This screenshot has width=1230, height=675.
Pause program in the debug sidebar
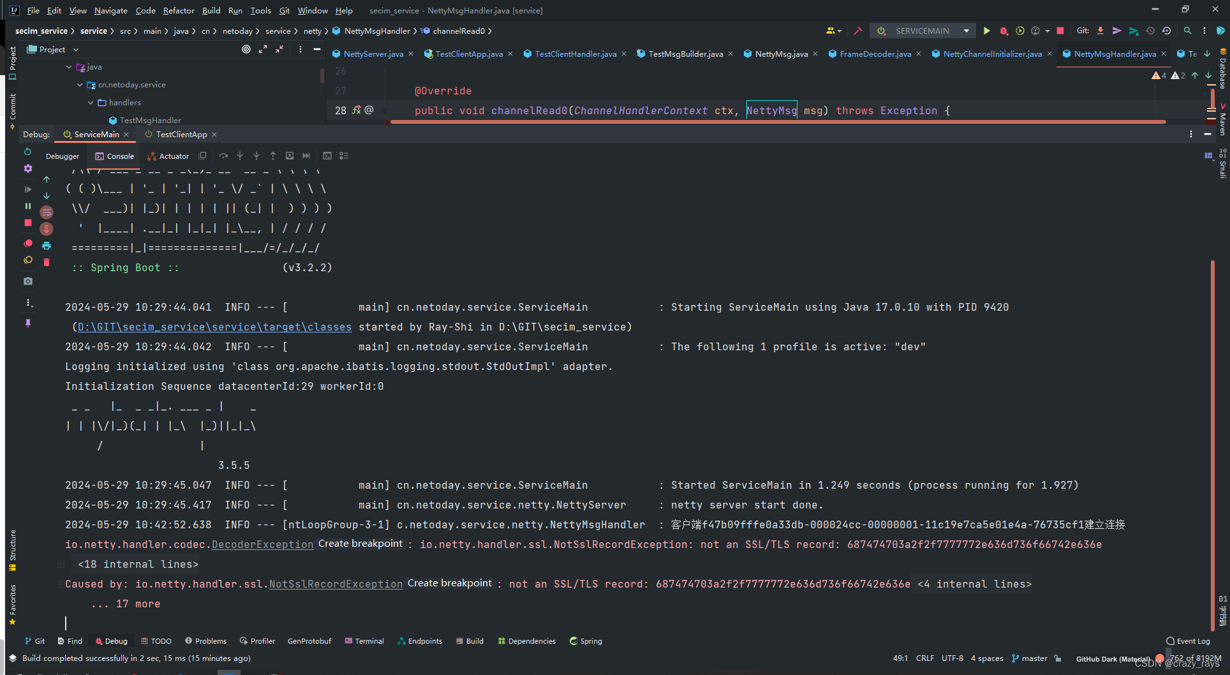tap(27, 206)
